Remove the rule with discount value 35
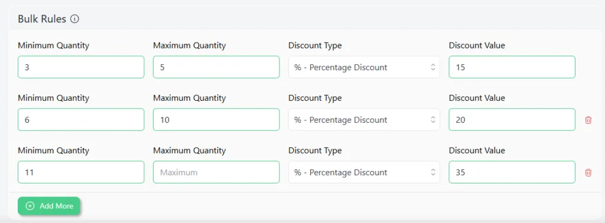The image size is (605, 223). tap(588, 172)
